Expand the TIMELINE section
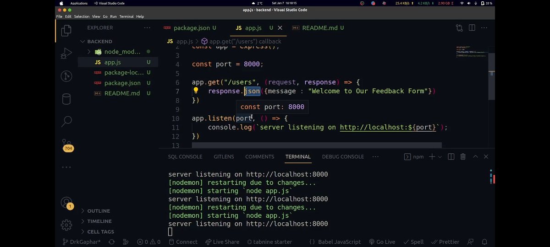This screenshot has width=550, height=247. 99,221
